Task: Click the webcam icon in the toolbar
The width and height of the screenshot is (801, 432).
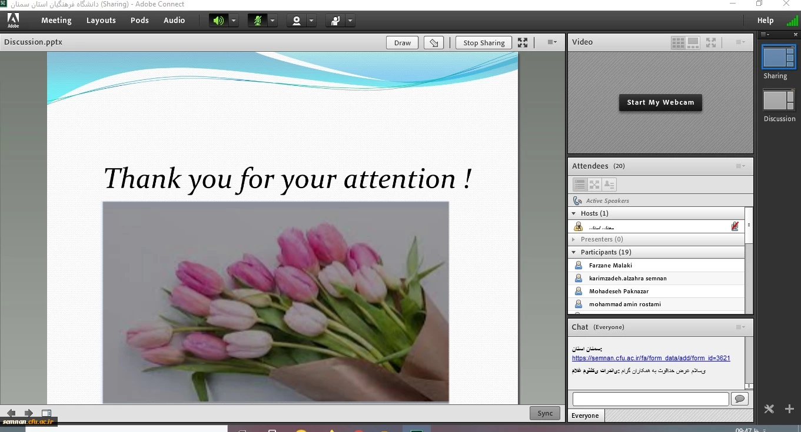Action: tap(296, 21)
